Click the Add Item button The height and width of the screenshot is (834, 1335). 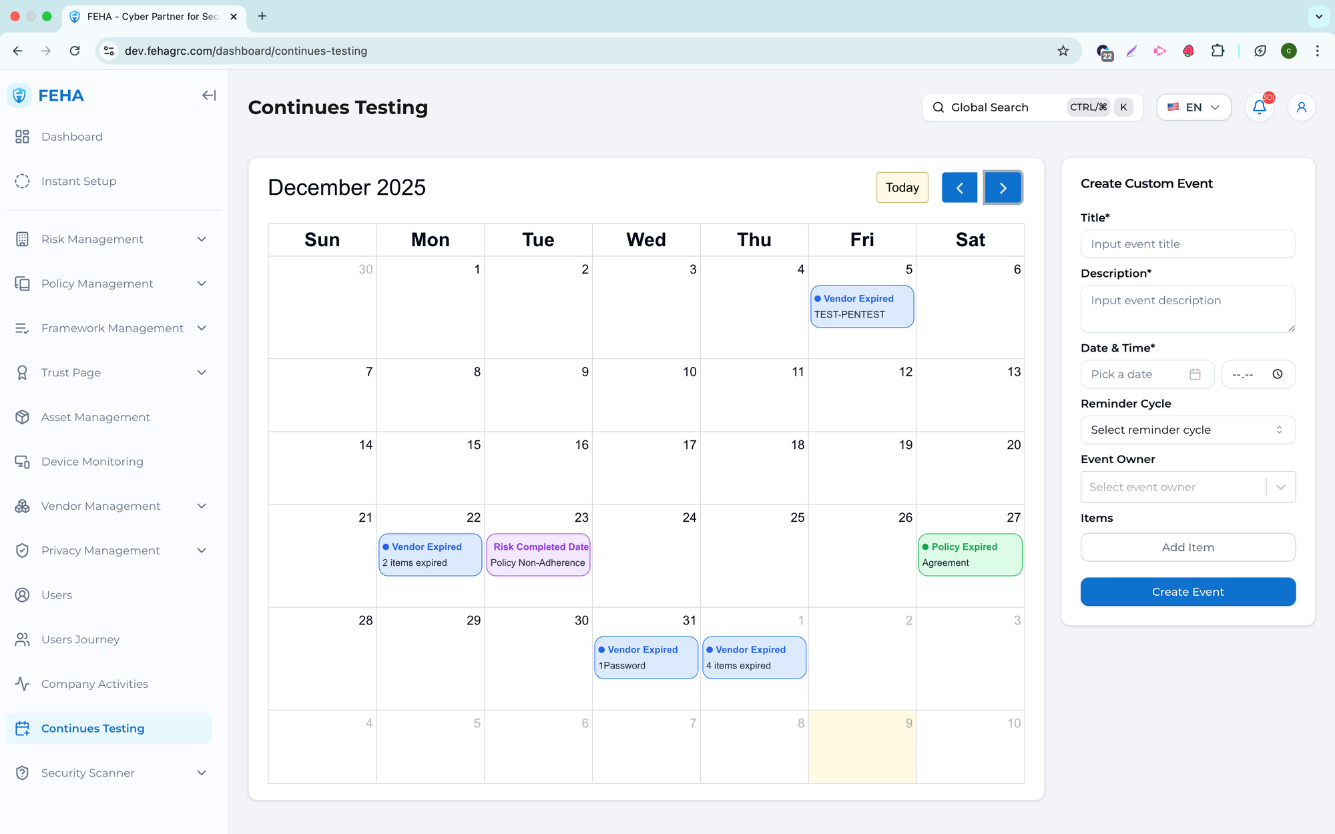[x=1187, y=547]
